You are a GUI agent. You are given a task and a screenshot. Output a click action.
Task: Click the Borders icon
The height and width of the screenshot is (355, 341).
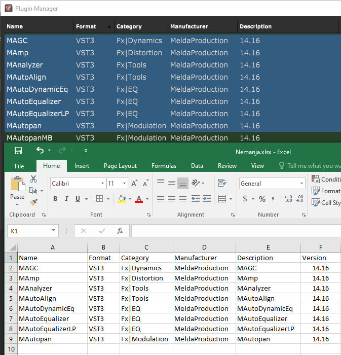click(99, 199)
